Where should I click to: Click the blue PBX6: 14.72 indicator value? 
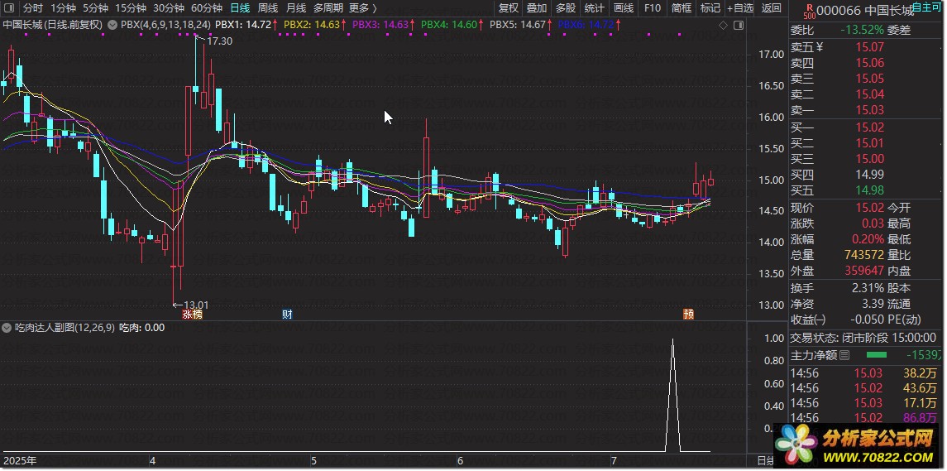(586, 25)
